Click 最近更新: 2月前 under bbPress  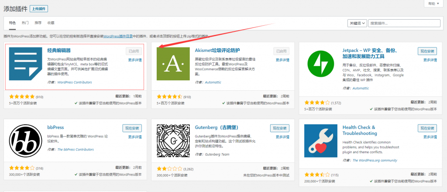coord(129,168)
